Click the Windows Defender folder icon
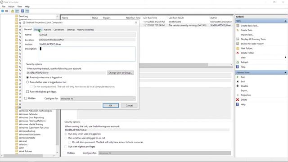This screenshot has height=162, width=288. click(17, 114)
